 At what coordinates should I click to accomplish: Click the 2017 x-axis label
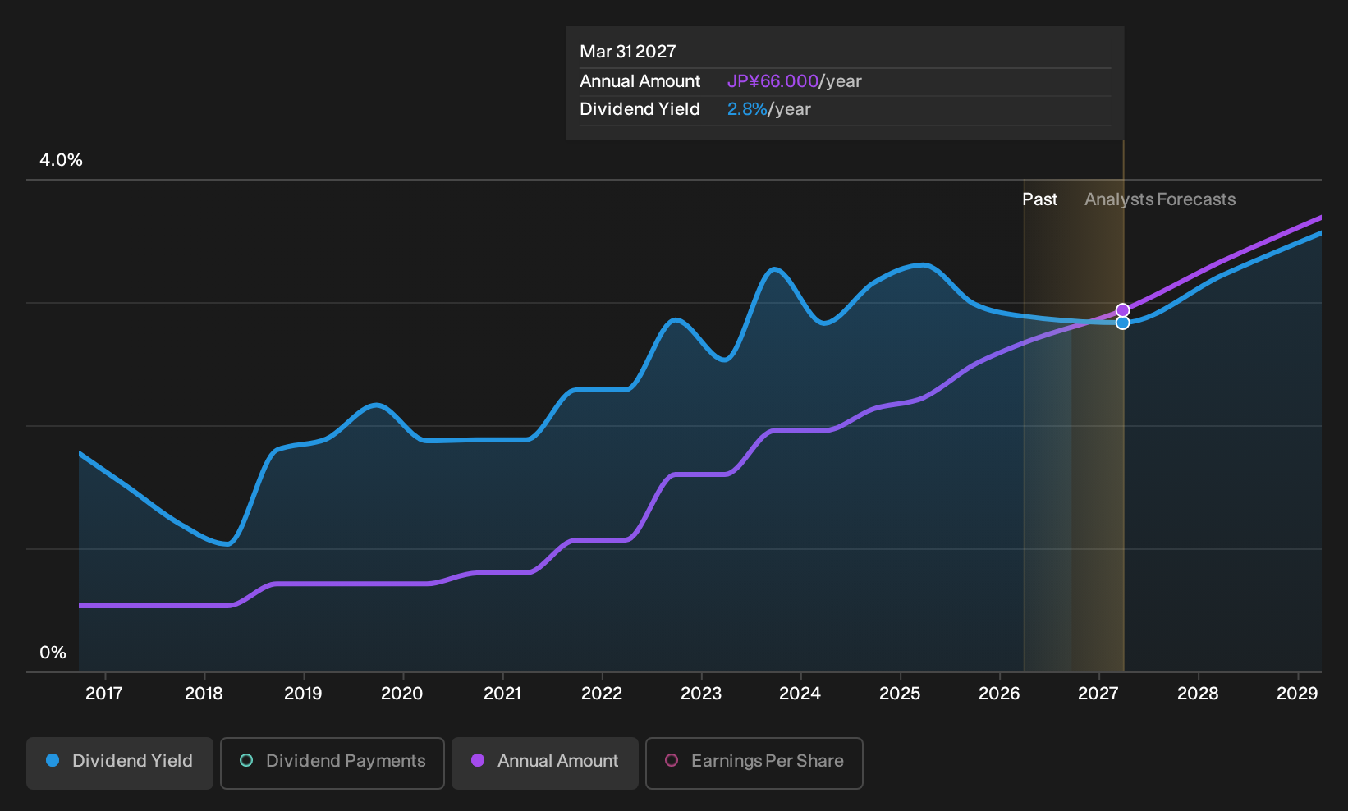(x=104, y=694)
